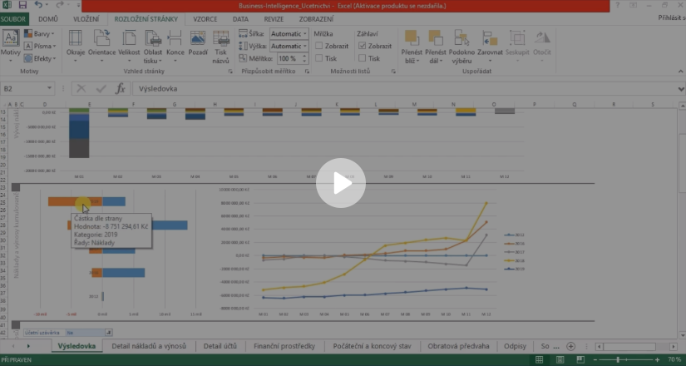The image size is (686, 366).
Task: Switch to the VZORCE ribbon tab
Action: pos(205,19)
